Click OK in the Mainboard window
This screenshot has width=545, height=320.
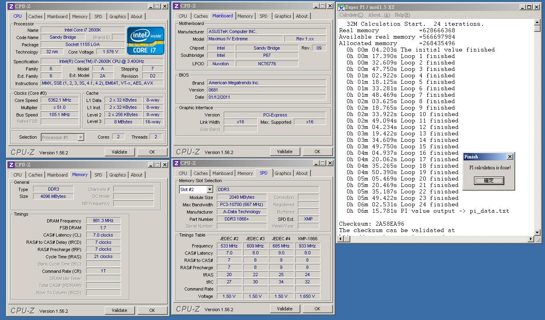point(317,152)
